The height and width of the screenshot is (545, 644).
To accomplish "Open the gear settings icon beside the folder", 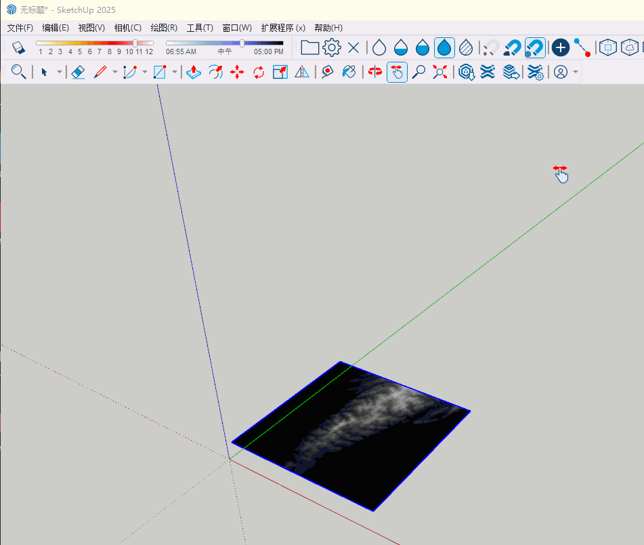I will coord(331,47).
